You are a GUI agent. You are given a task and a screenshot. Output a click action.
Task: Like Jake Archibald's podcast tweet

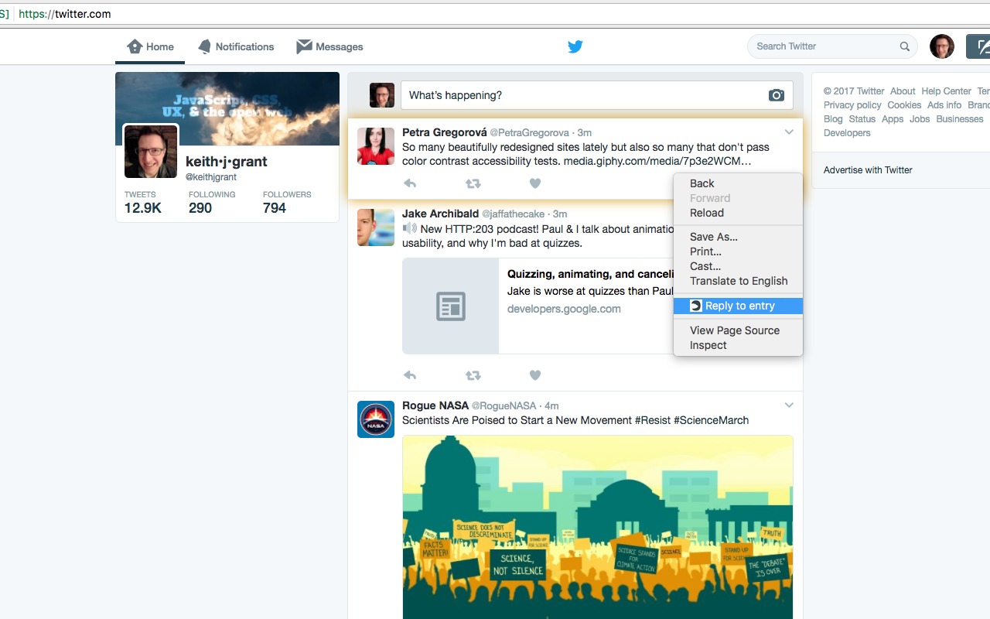534,375
